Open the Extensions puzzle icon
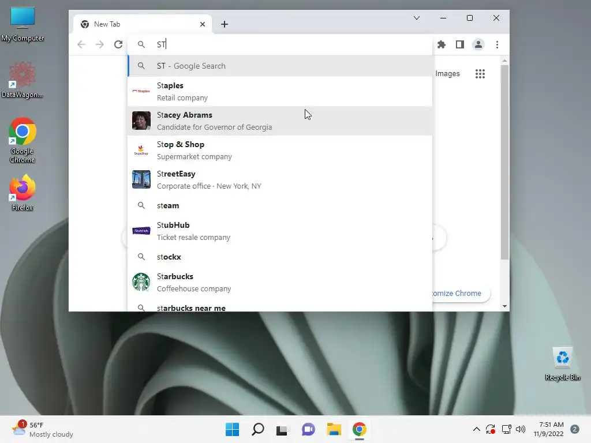Screen dimensions: 591x443 coord(442,44)
